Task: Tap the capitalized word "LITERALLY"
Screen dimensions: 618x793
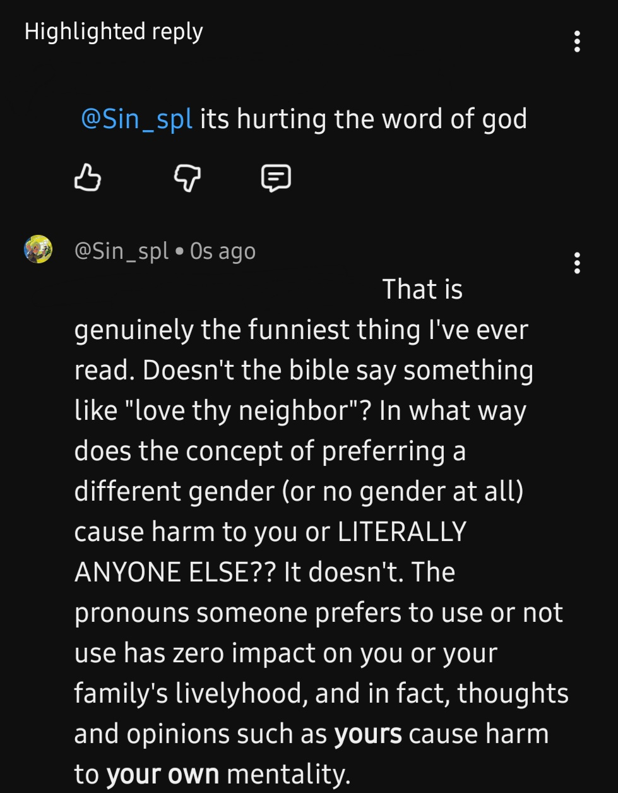Action: pos(401,532)
